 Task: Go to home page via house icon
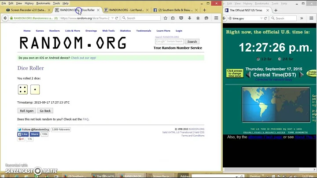click(x=198, y=18)
